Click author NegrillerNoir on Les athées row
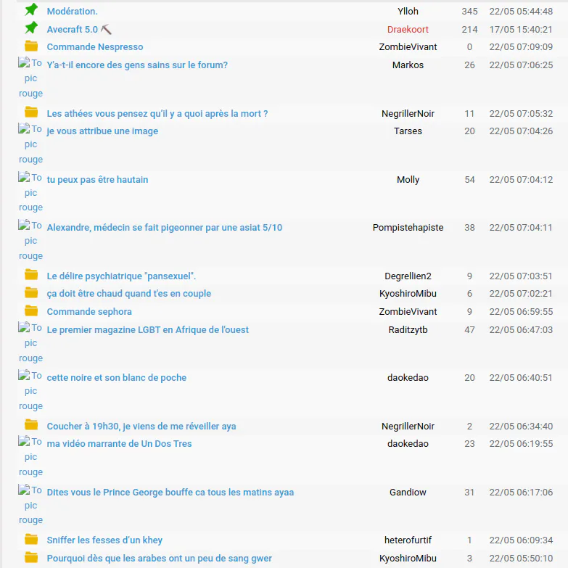The image size is (568, 568). coord(408,113)
